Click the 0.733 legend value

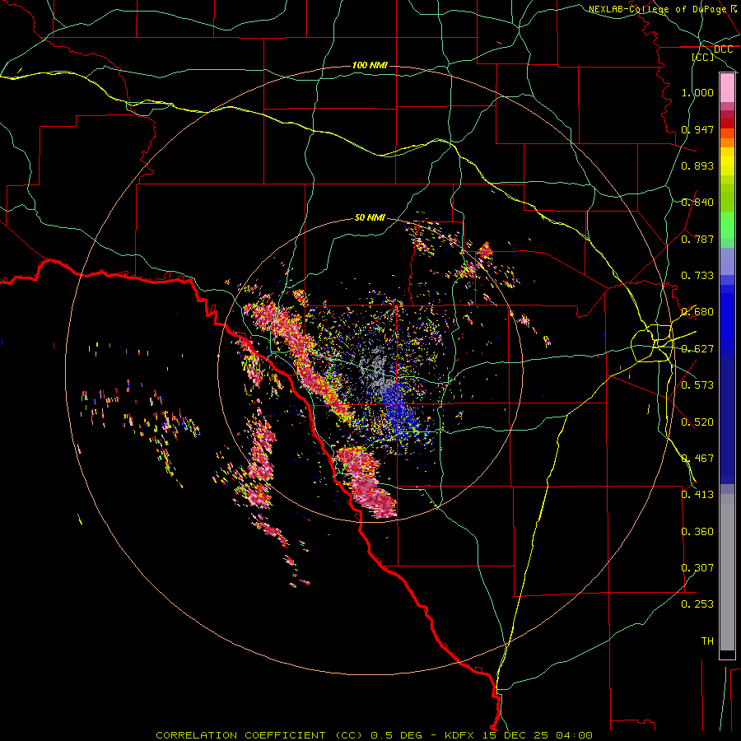pos(697,276)
